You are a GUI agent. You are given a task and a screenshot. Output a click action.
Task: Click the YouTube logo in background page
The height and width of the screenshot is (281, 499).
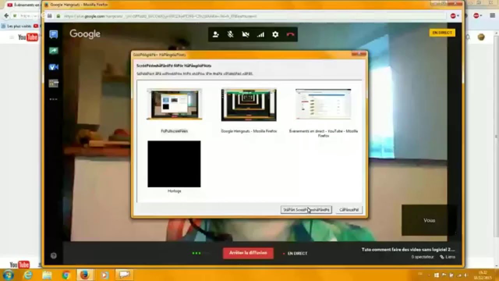point(28,37)
